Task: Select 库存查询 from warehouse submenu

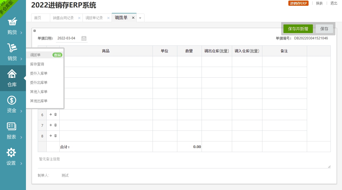Action: coord(37,64)
